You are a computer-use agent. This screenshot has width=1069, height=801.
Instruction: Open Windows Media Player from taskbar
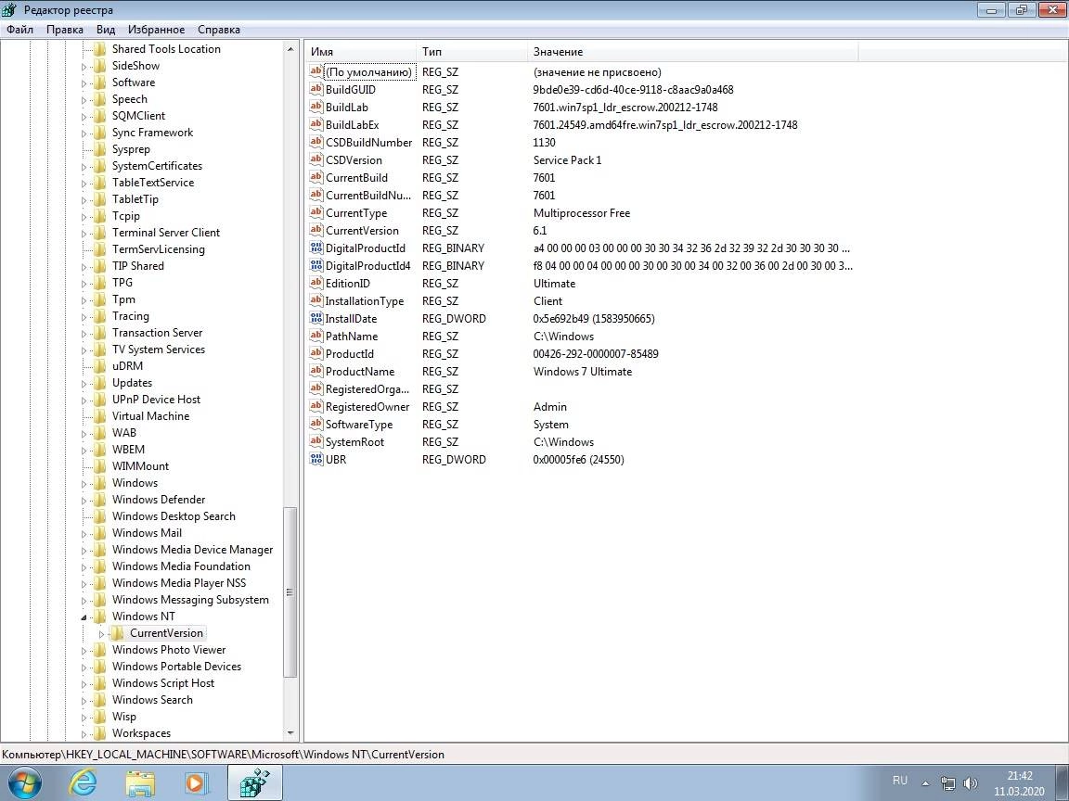pyautogui.click(x=197, y=782)
